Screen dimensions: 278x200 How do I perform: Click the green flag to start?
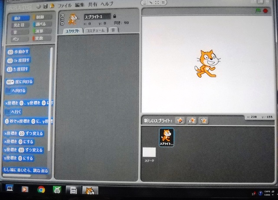[x=258, y=11]
